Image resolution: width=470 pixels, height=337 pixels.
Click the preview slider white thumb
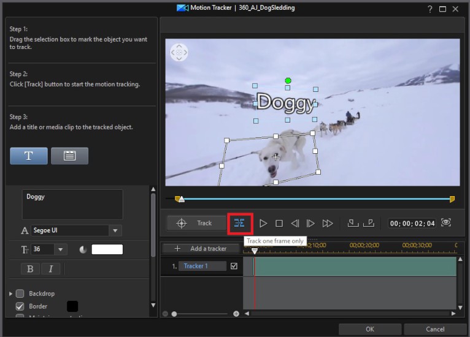click(182, 199)
